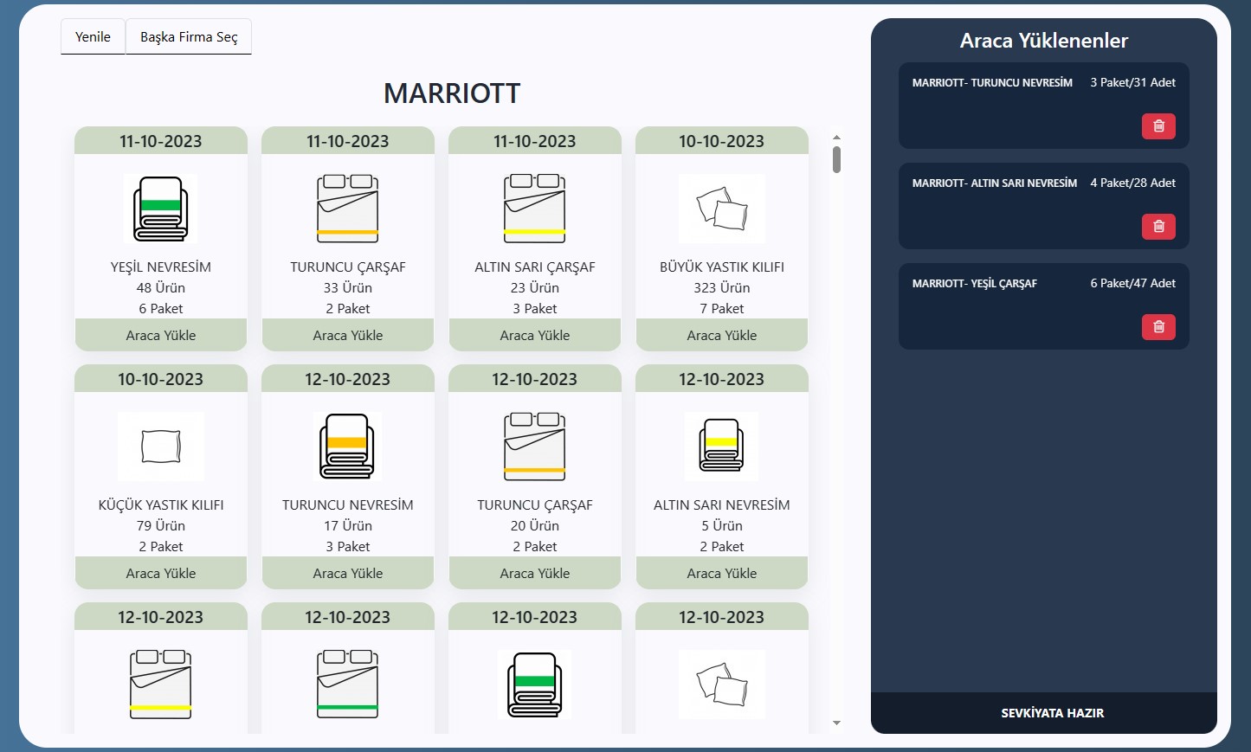Screen dimensions: 1251x752
Task: Click the orange duvet icon of TURUNCU NEVRESİM
Action: (348, 447)
